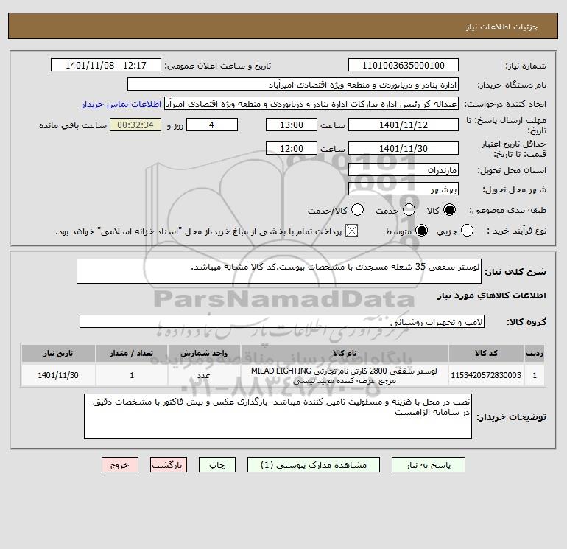Screen dimensions: 567x549
Task: Open مشاهده مدارک پیوستی (1) button
Action: click(314, 465)
